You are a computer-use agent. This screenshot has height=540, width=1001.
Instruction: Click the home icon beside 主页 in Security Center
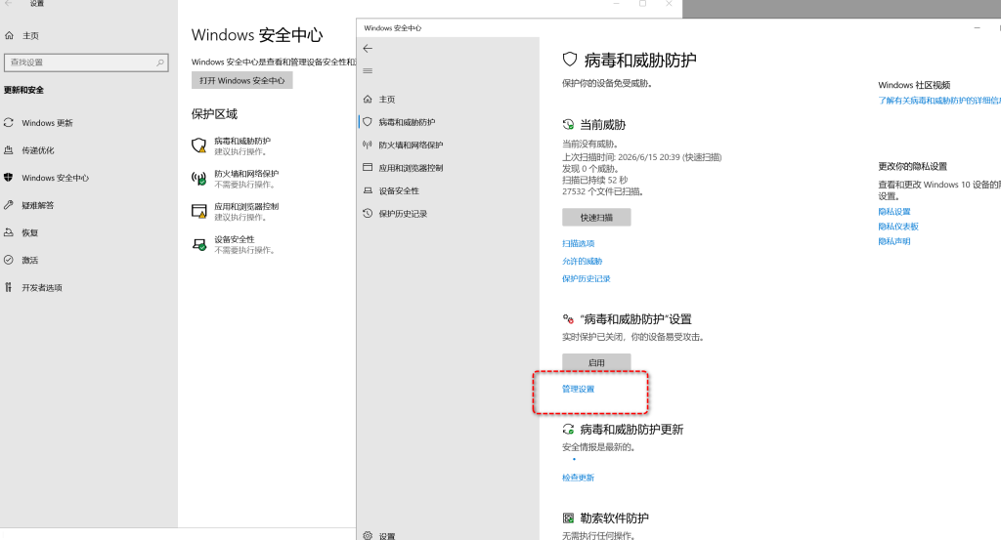(368, 99)
